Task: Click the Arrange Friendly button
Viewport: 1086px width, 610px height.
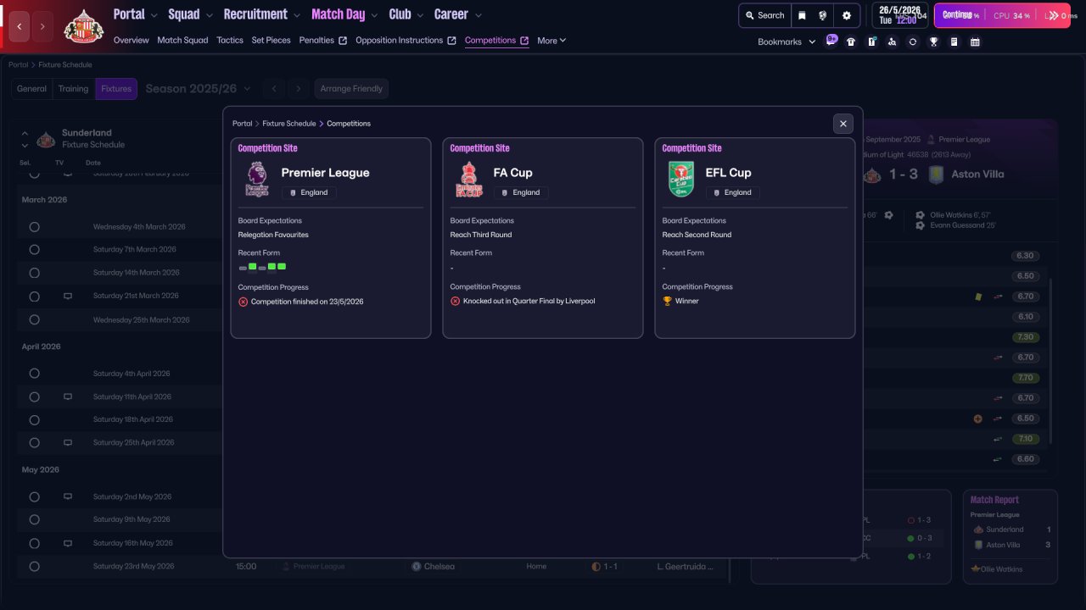Action: click(352, 89)
